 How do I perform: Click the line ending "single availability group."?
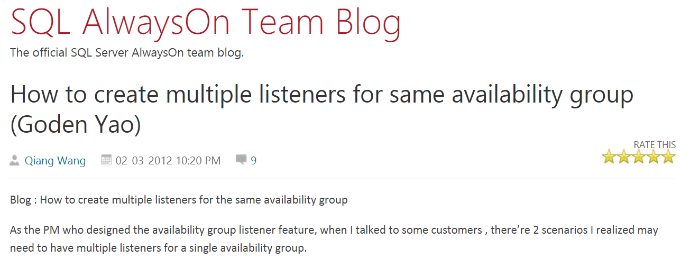[158, 248]
